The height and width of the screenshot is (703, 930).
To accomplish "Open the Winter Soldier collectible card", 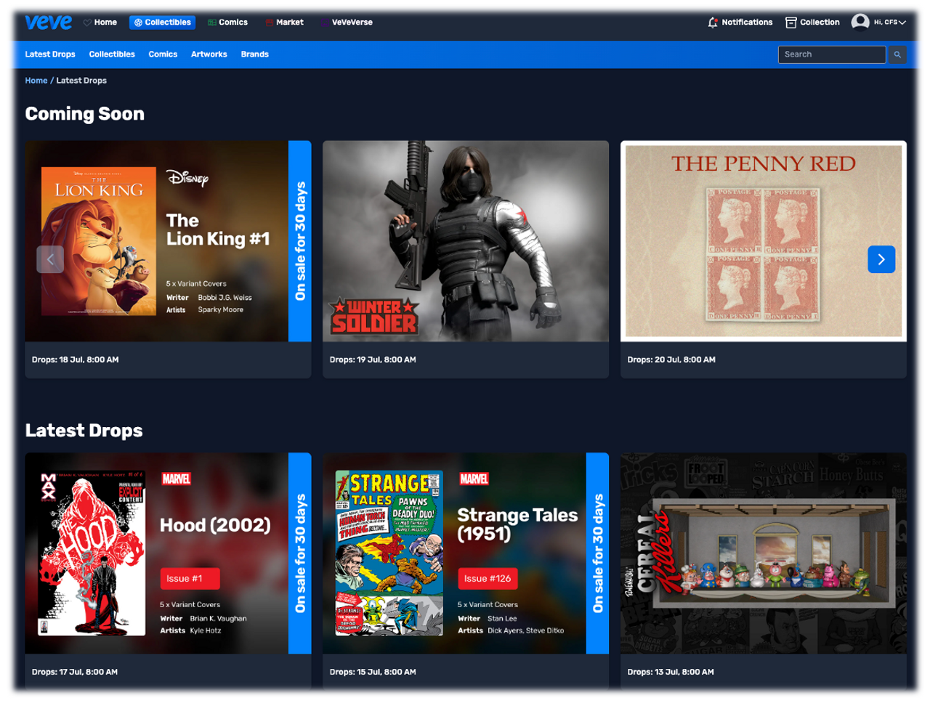I will pos(466,259).
